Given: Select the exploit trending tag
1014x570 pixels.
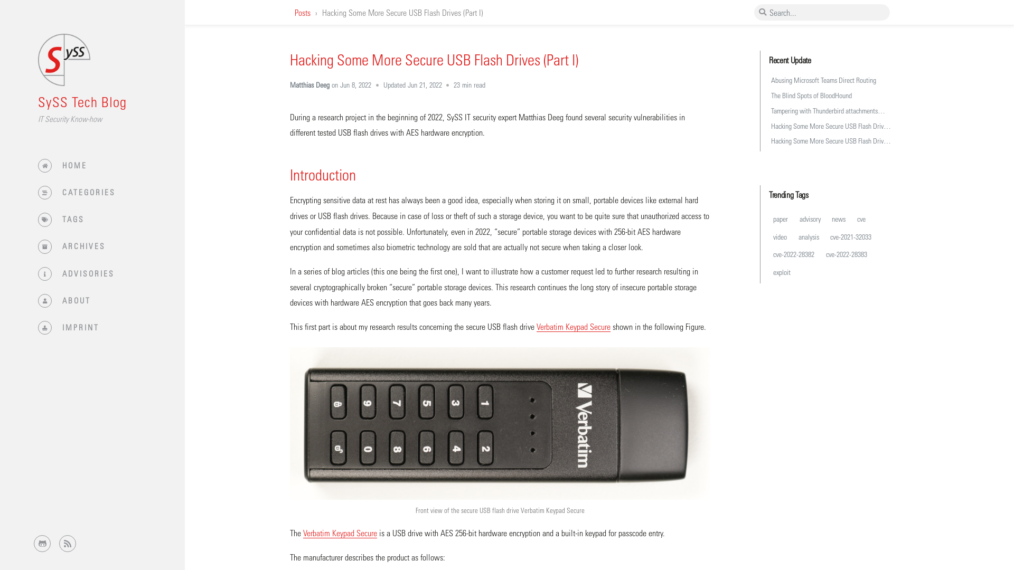Looking at the screenshot, I should [782, 271].
